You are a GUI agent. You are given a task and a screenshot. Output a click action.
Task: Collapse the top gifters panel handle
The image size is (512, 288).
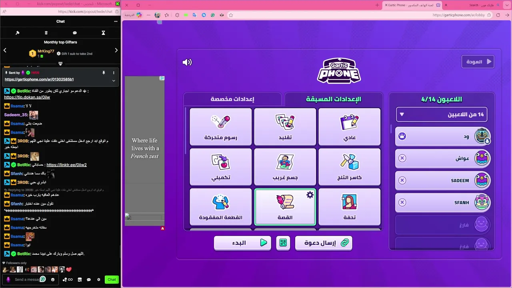60,64
